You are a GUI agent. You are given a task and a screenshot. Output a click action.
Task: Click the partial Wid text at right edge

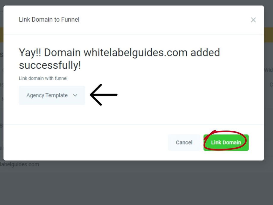(x=269, y=70)
